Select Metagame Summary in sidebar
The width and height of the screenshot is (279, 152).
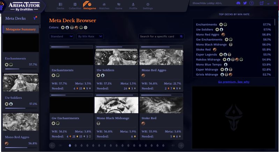tap(21, 29)
